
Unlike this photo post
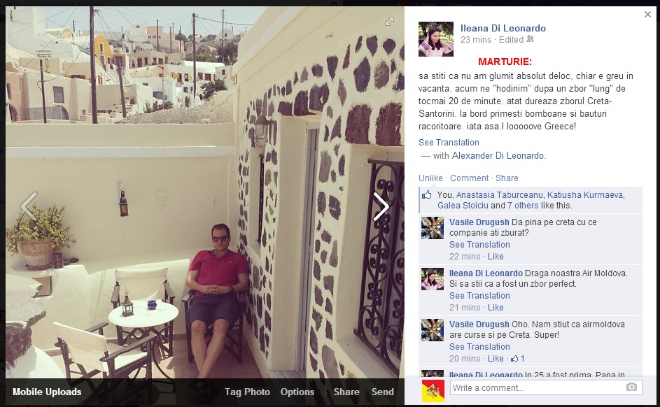click(x=430, y=178)
